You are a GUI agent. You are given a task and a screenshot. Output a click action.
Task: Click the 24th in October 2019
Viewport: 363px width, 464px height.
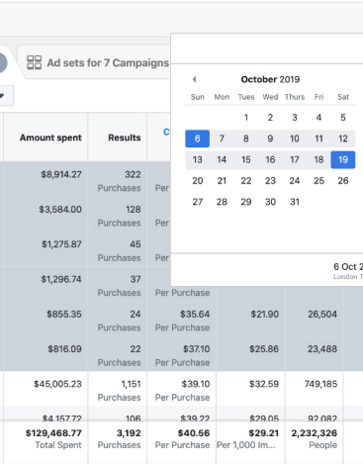pyautogui.click(x=295, y=181)
